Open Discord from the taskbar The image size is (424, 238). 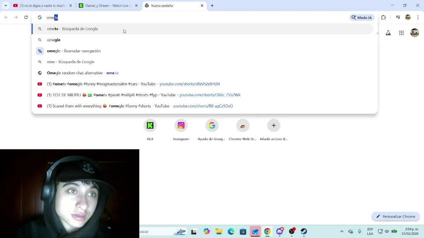(280, 232)
